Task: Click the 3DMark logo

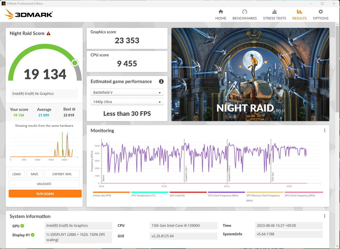Action: coord(29,14)
